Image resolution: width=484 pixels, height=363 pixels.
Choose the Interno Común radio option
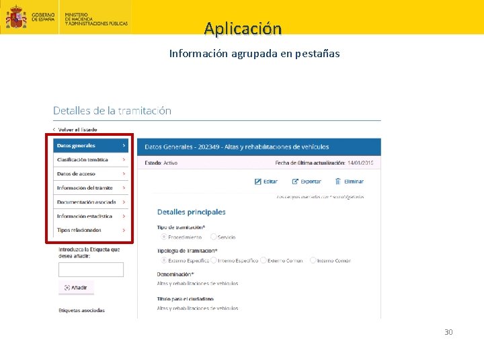point(313,260)
